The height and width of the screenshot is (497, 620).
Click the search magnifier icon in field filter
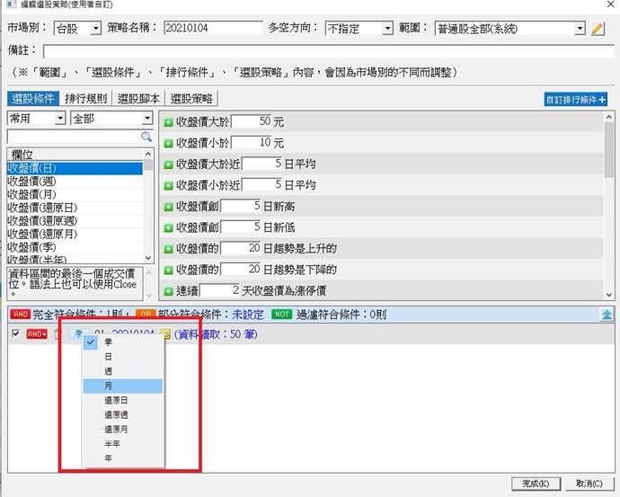click(146, 137)
